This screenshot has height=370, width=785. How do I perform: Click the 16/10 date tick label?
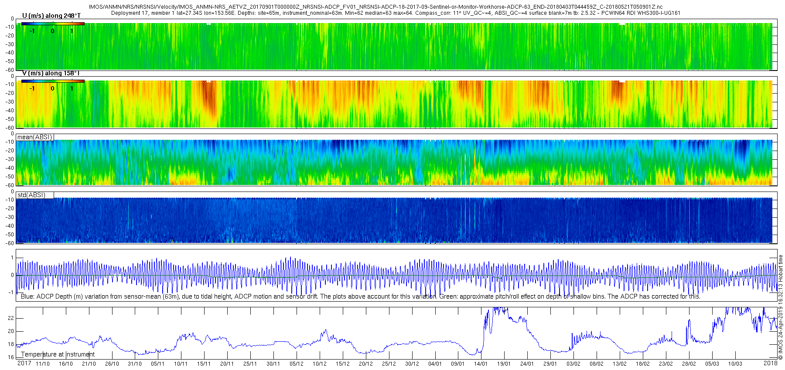[x=66, y=364]
